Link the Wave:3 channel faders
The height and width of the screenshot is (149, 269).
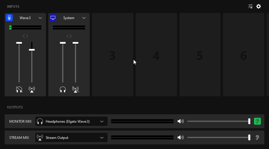(x=25, y=36)
